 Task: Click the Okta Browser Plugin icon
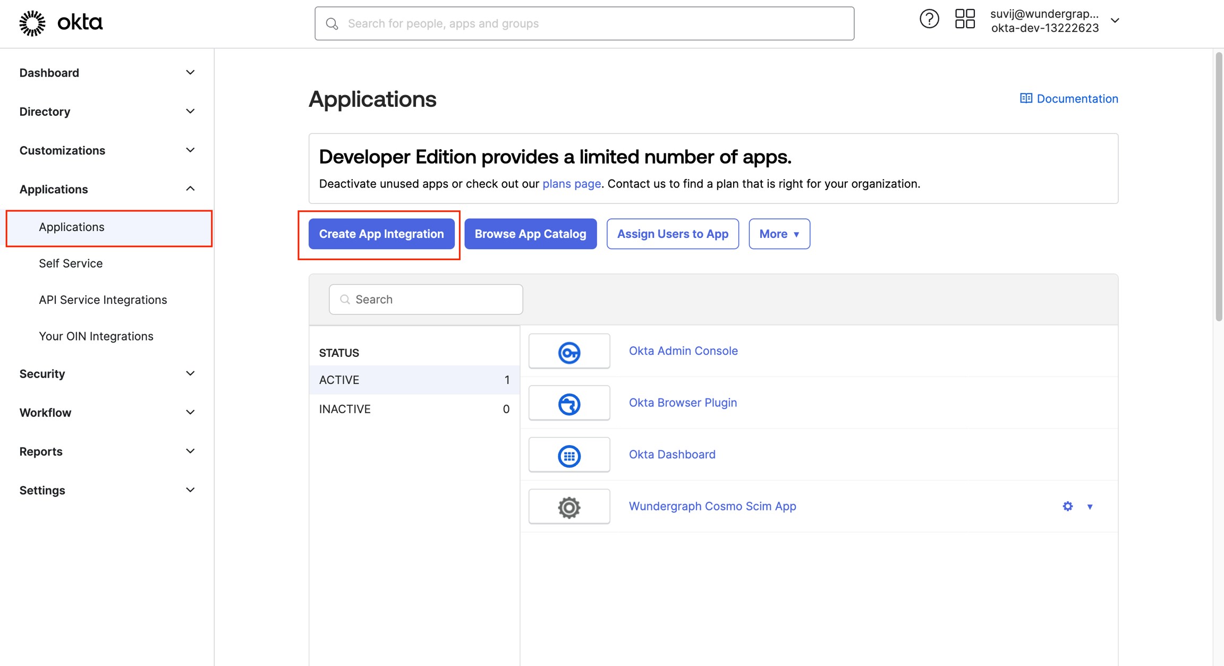coord(569,403)
